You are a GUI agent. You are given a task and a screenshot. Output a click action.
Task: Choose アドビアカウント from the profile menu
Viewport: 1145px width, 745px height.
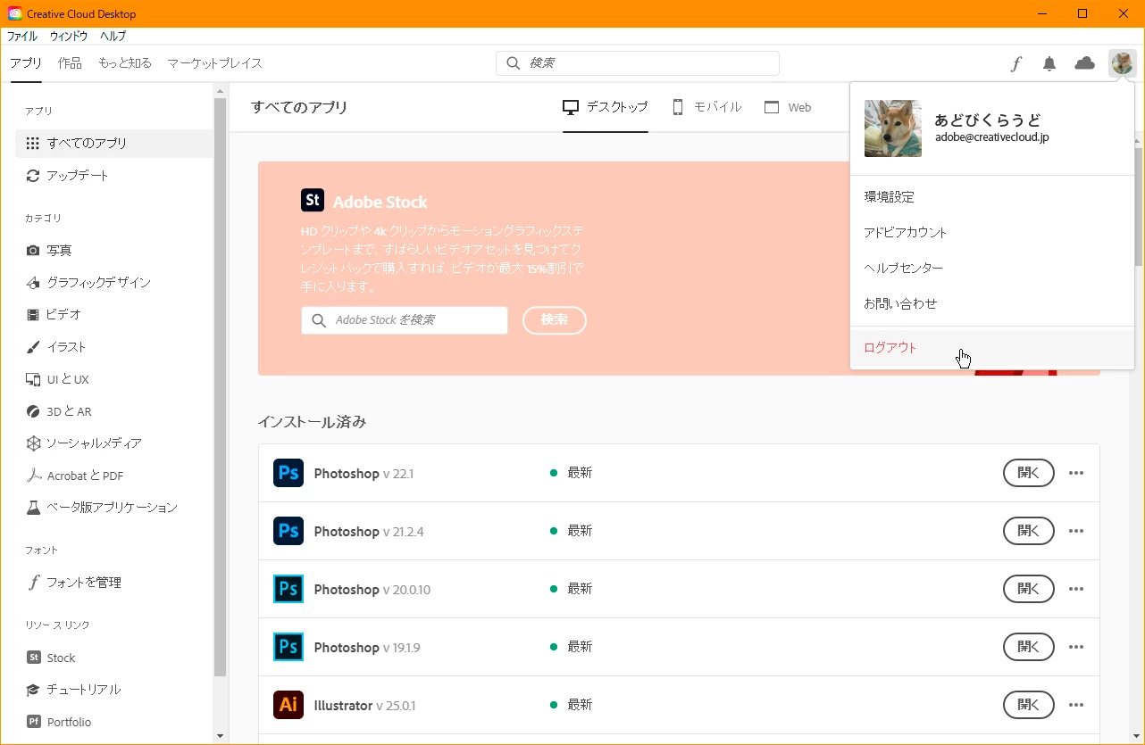(992, 233)
